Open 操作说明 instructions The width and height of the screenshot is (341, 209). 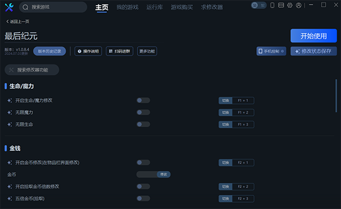[x=88, y=51]
